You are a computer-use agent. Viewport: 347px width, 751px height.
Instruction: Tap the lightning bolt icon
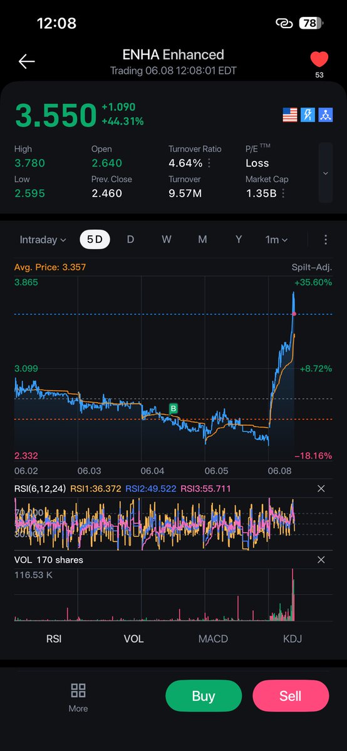pyautogui.click(x=308, y=115)
